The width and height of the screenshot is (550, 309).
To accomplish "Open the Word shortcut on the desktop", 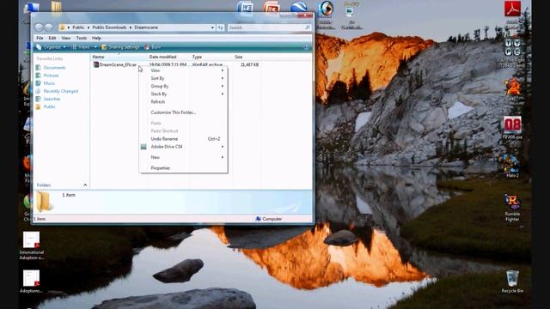I will coord(245,8).
